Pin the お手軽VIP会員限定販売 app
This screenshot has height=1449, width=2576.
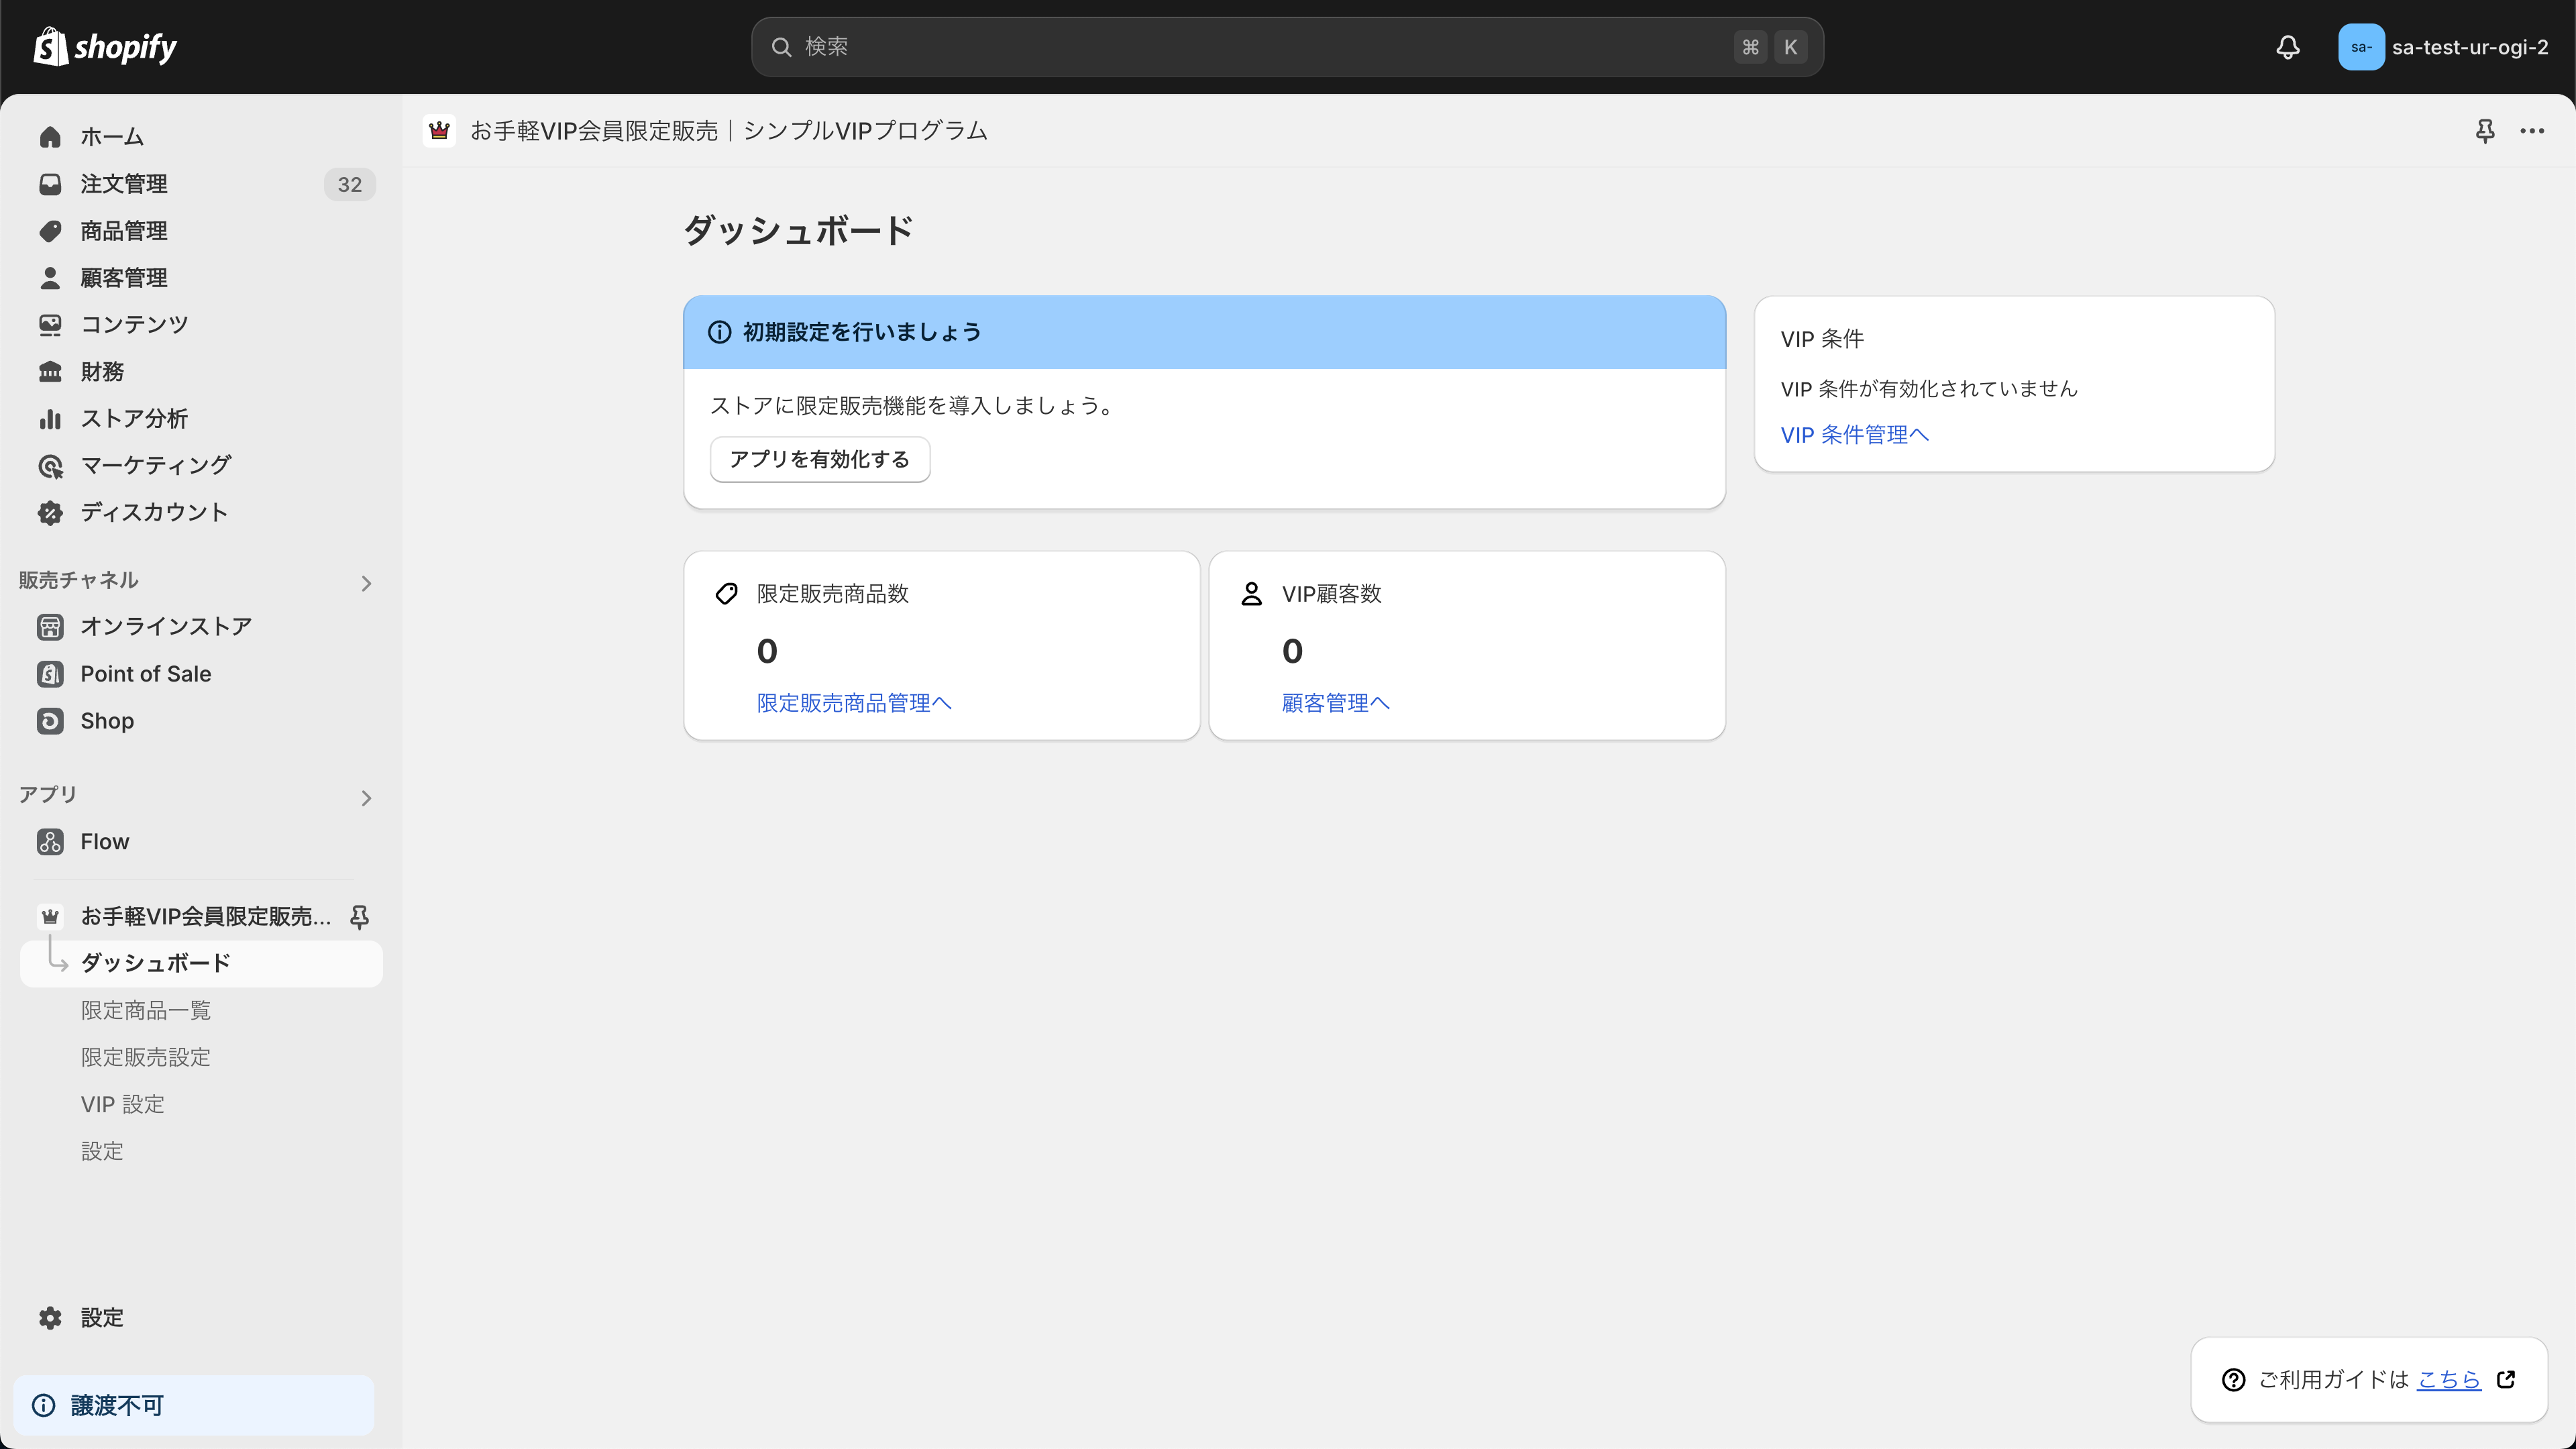coord(359,916)
